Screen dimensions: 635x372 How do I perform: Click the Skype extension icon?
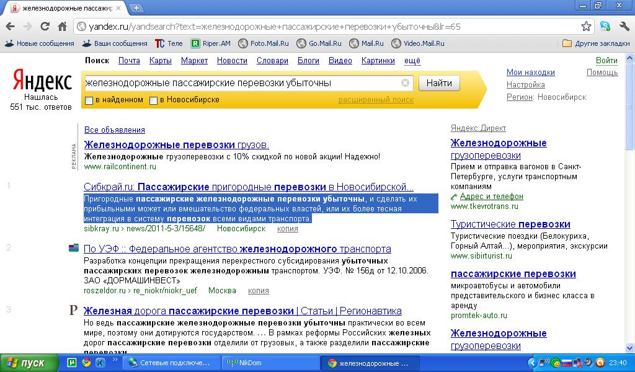coord(605,27)
